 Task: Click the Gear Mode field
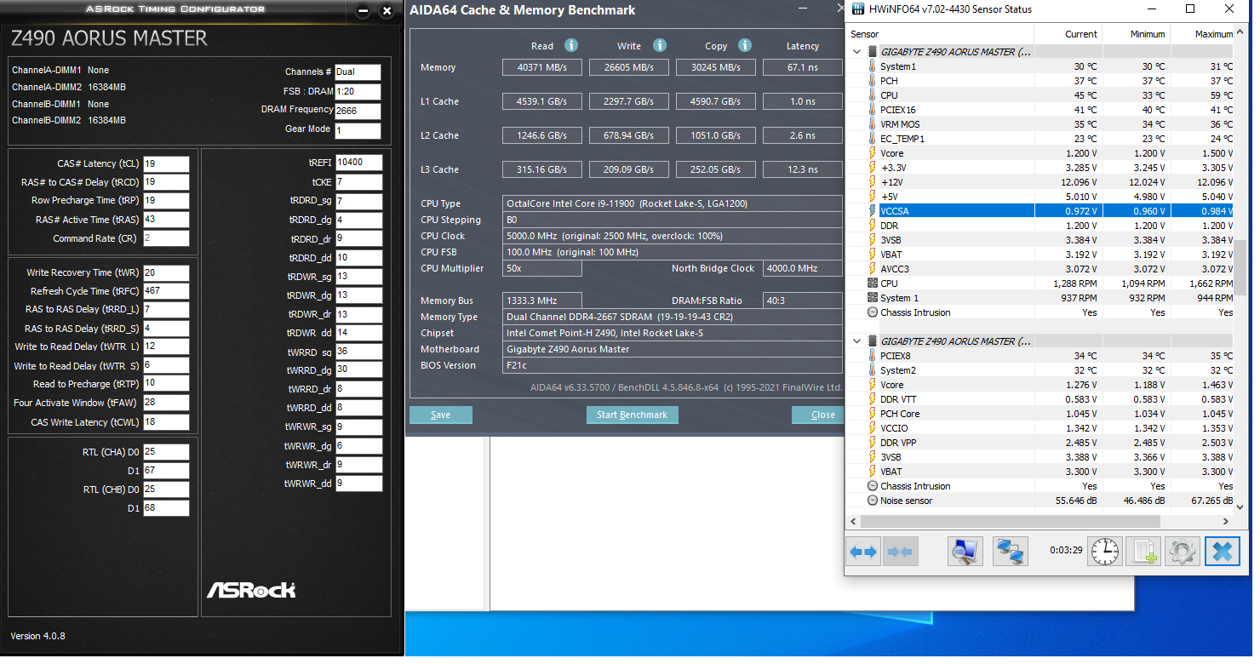(x=358, y=130)
